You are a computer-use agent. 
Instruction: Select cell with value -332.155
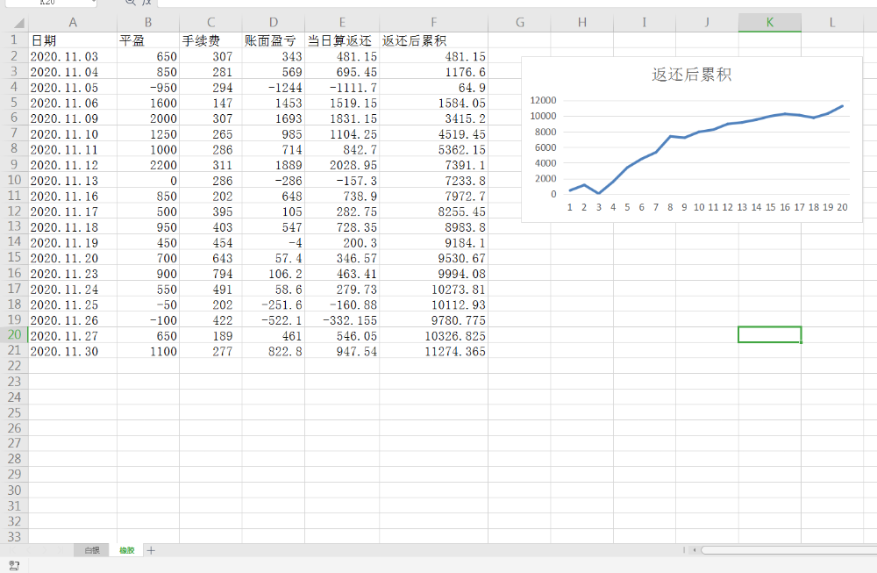point(342,320)
